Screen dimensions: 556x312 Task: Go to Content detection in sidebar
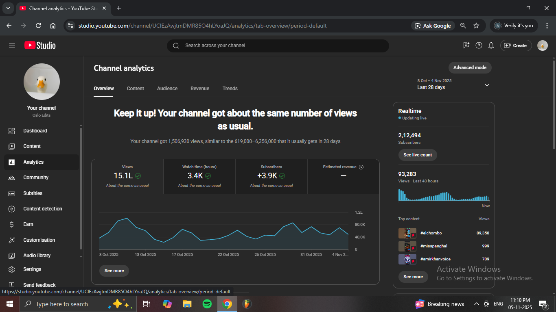click(42, 209)
